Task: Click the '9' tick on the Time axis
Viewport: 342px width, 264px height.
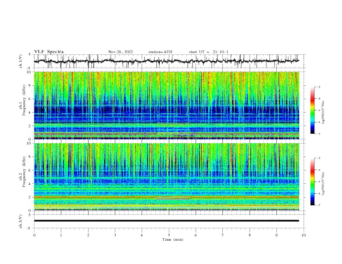Action: point(276,235)
